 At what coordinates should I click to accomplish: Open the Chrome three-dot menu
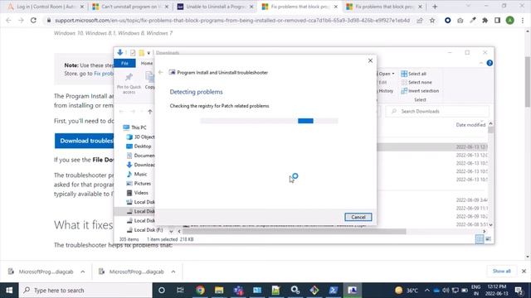(523, 20)
